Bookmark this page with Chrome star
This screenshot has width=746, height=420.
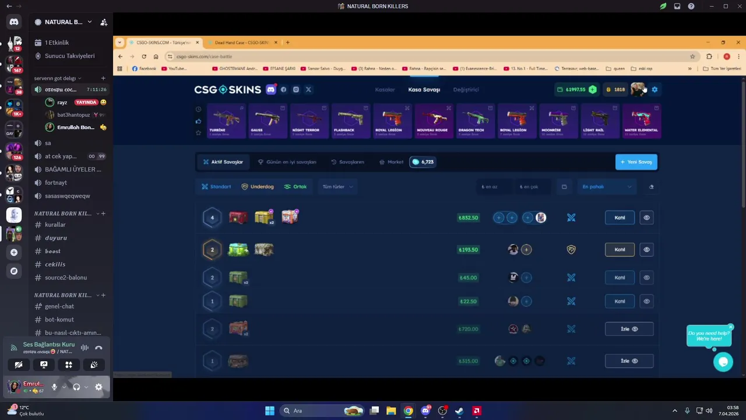[692, 57]
